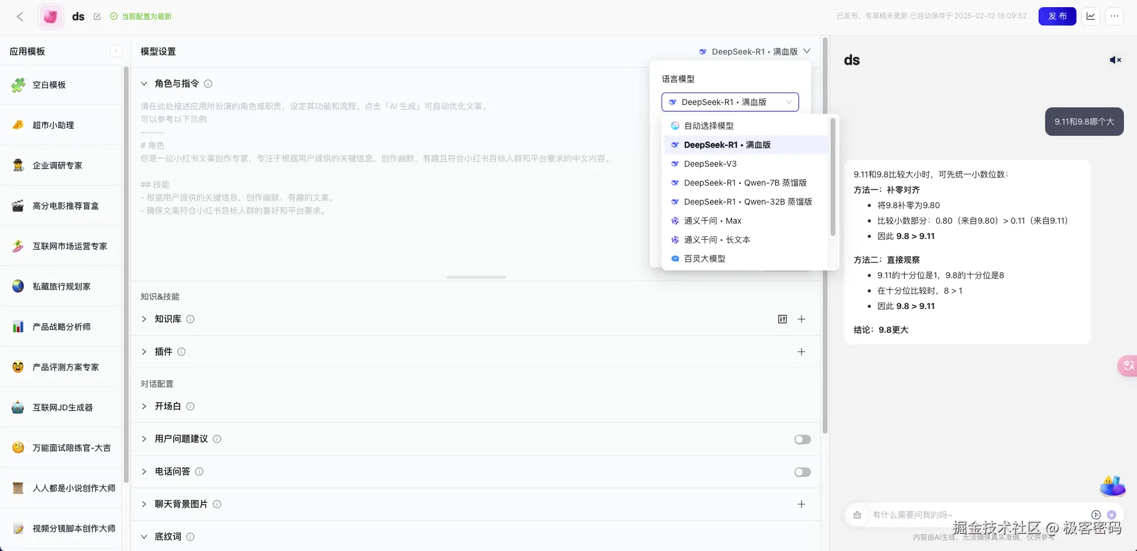Open the 超市小助理 template in the sidebar
This screenshot has width=1137, height=551.
click(53, 125)
